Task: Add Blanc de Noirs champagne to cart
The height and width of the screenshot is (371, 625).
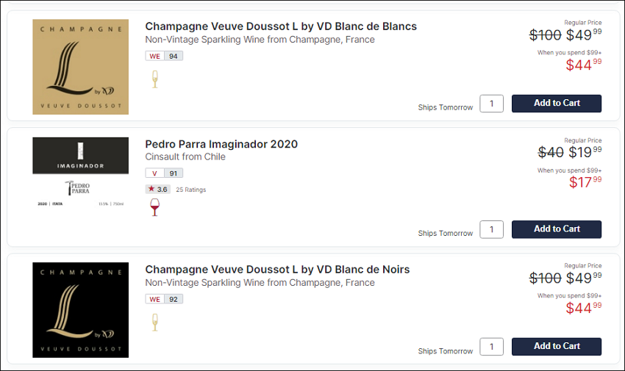Action: tap(557, 346)
